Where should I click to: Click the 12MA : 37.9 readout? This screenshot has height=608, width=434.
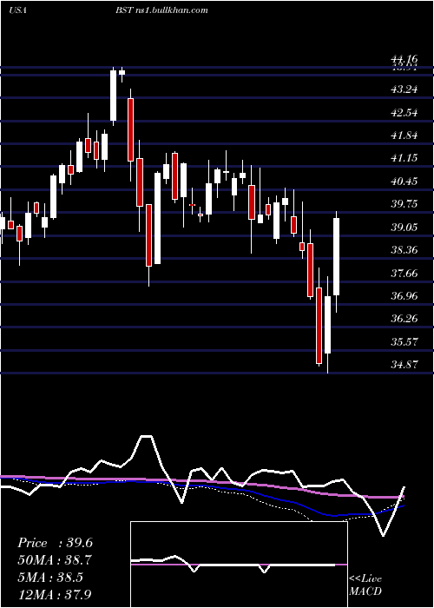coord(54,594)
